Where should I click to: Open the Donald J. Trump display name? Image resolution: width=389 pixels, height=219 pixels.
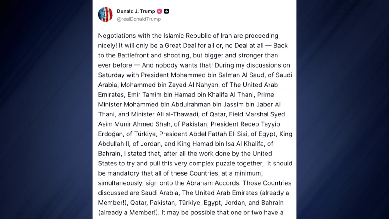(136, 11)
